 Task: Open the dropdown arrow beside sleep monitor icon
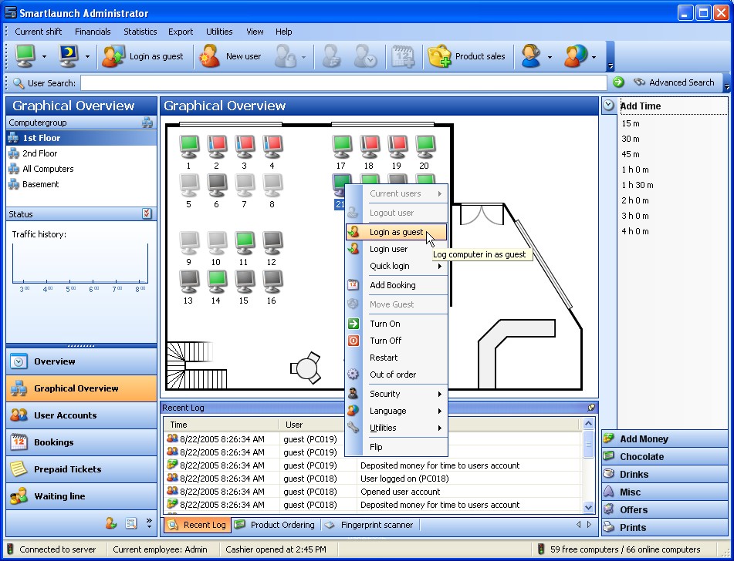[x=87, y=56]
